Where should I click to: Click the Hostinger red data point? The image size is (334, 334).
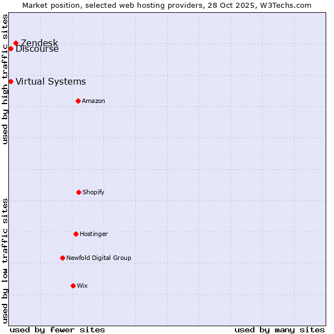click(76, 234)
